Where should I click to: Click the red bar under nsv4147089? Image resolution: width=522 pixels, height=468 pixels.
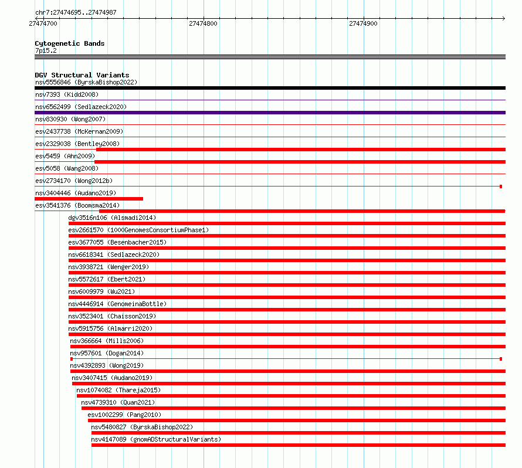299,445
